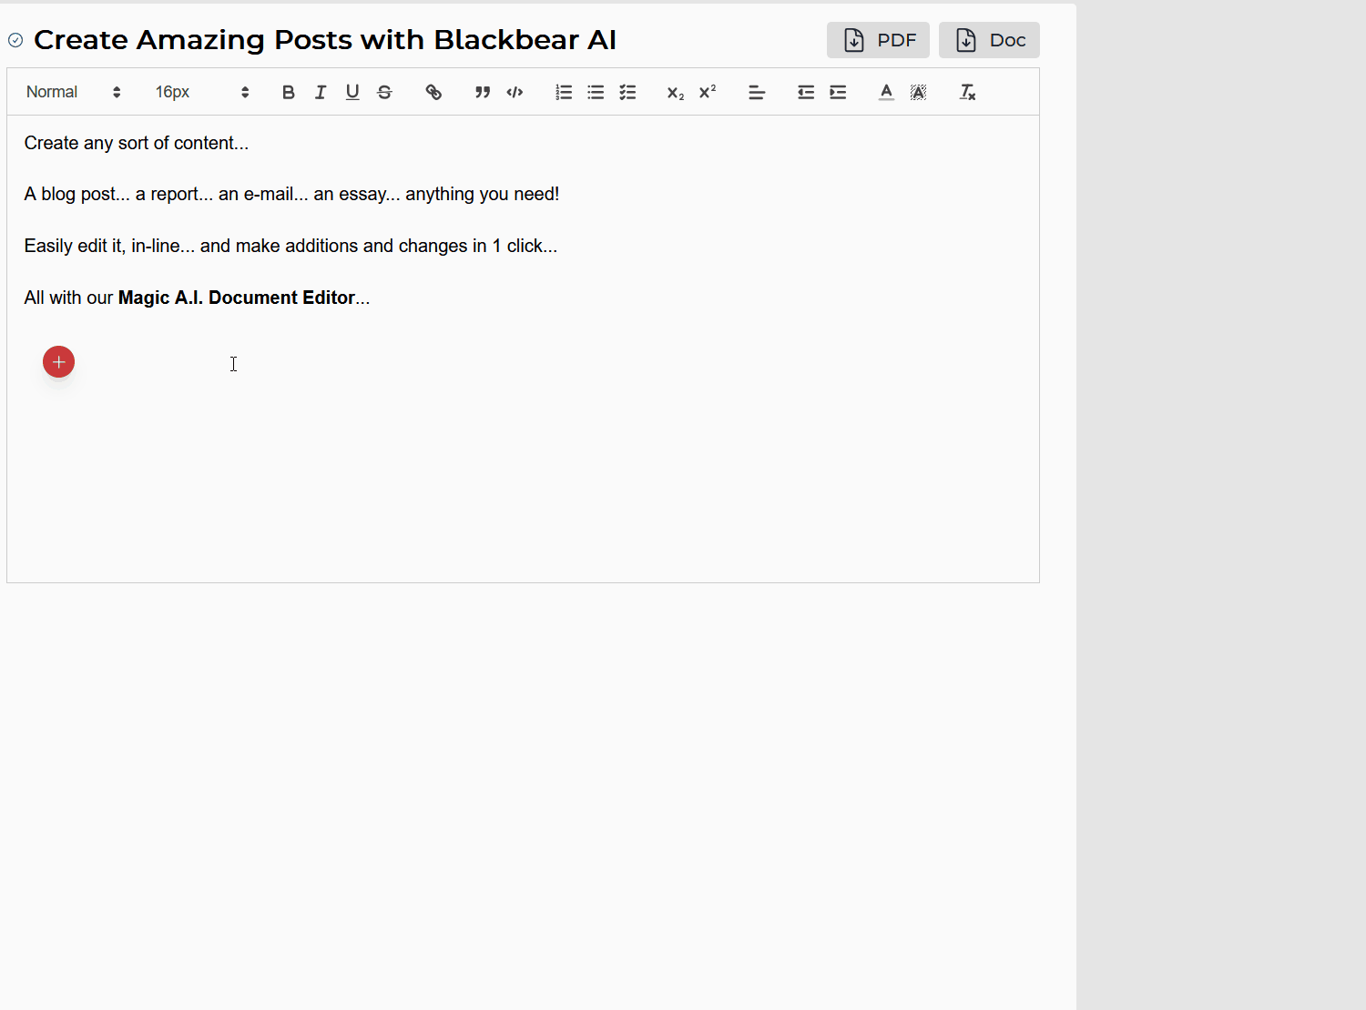
Task: Create a bulleted list
Action: (596, 92)
